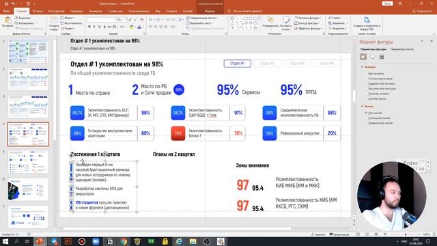Click the Share (Поделиться) person icon
Screen dimensions: 437x246
point(414,11)
